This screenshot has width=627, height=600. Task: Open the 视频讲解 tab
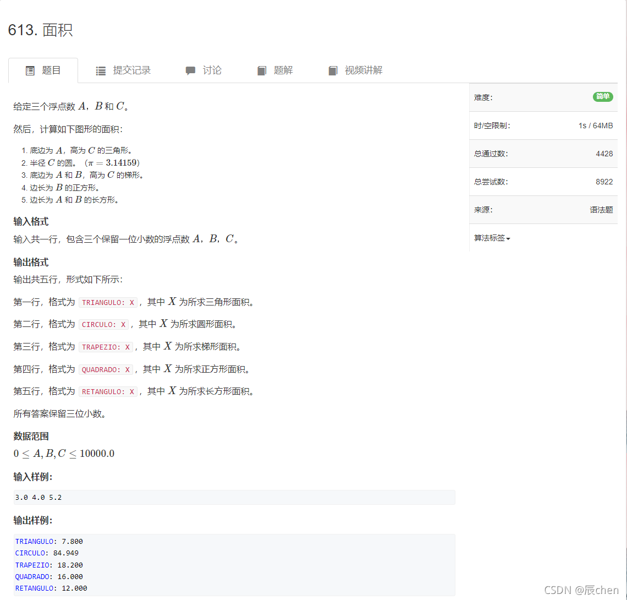click(x=355, y=70)
